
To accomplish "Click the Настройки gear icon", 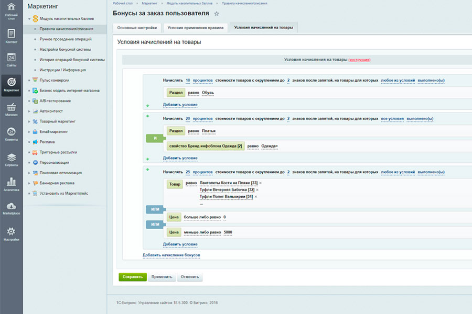I will pos(11,233).
